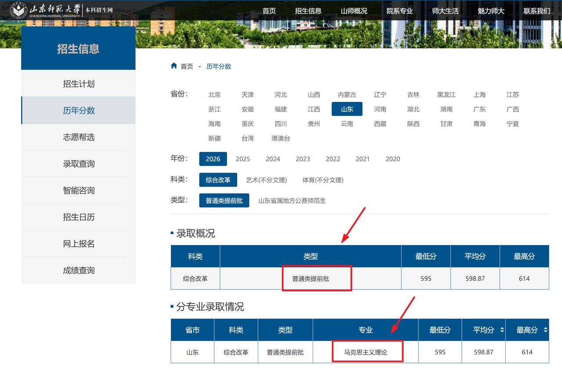Viewport: 562px width, 375px height.
Task: Choose province 重庆
Action: pos(248,124)
